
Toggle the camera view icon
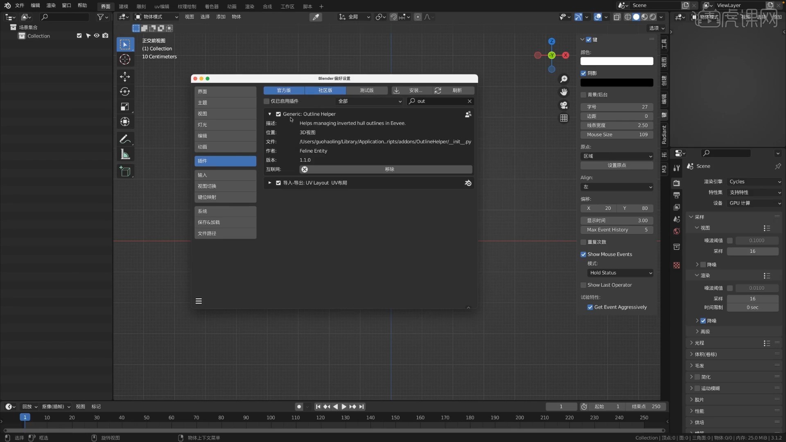pyautogui.click(x=564, y=105)
